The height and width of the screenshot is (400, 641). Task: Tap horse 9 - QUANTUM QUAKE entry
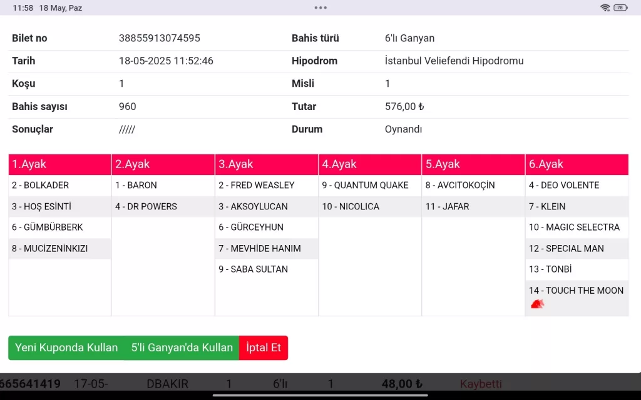point(365,186)
